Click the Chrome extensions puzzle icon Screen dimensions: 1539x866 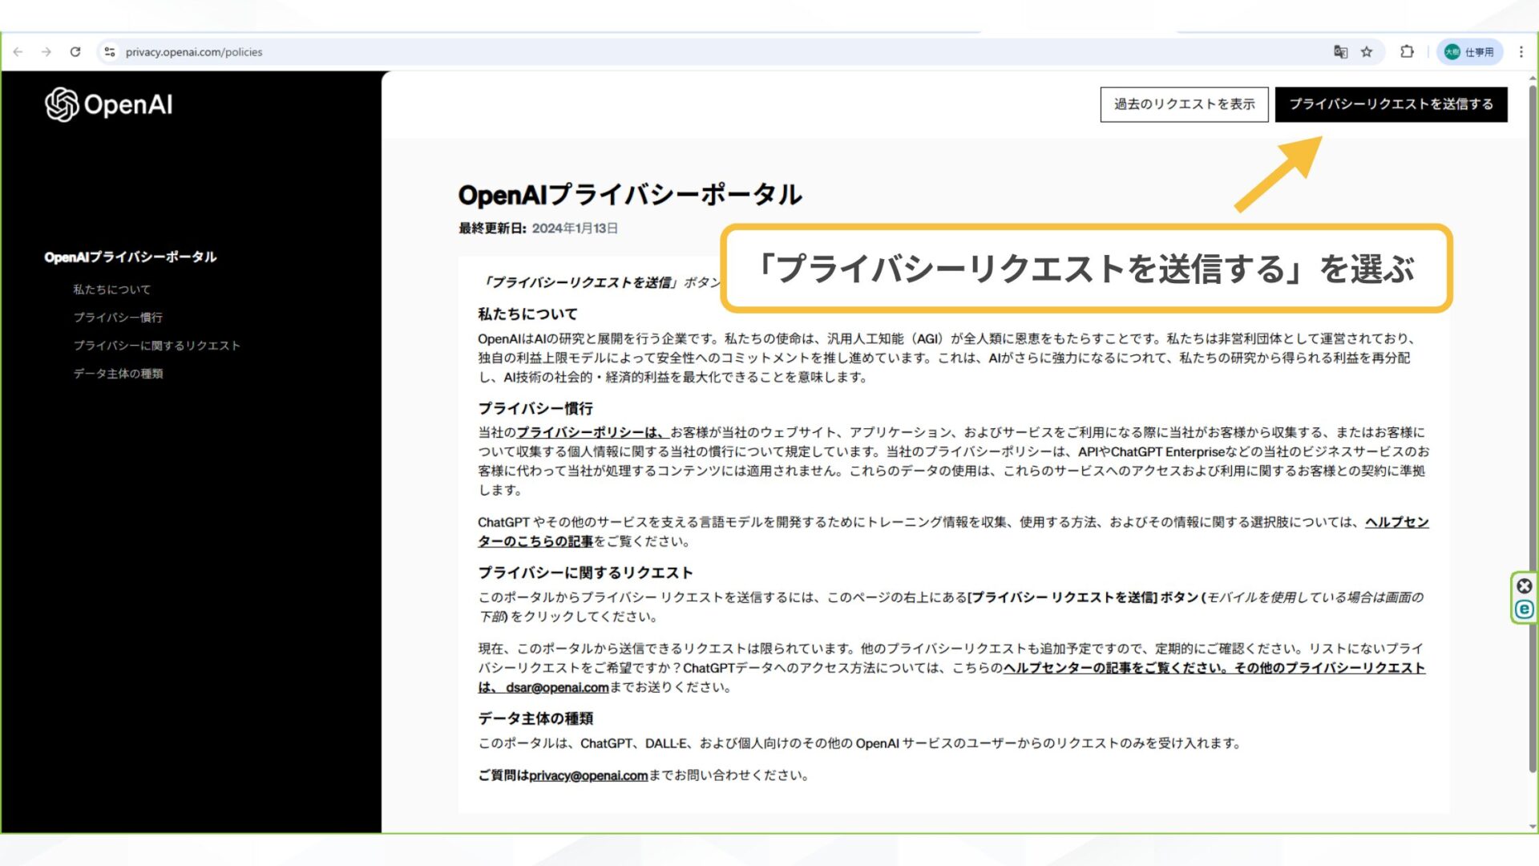pos(1406,51)
